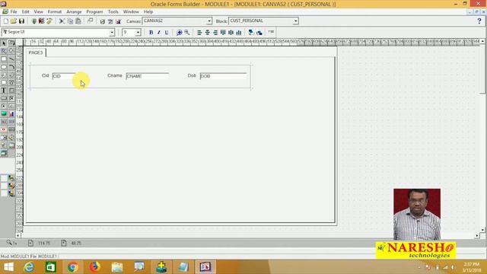Open the Window menu

click(x=131, y=12)
